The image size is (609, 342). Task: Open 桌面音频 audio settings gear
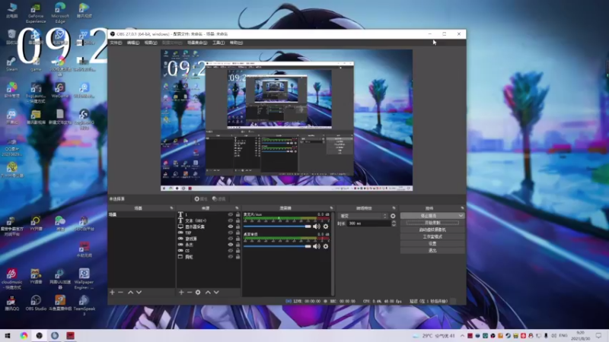326,246
